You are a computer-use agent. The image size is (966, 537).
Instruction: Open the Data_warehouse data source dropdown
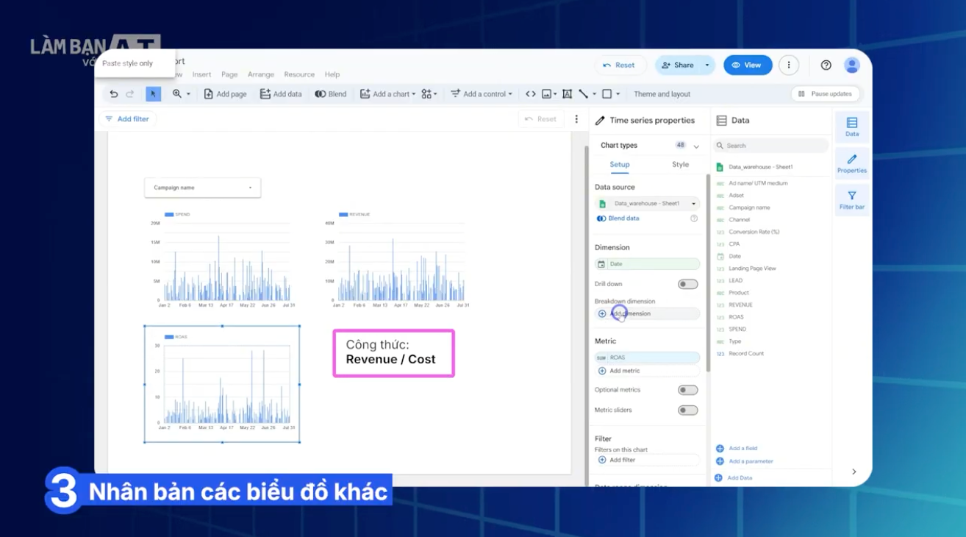[x=647, y=204]
